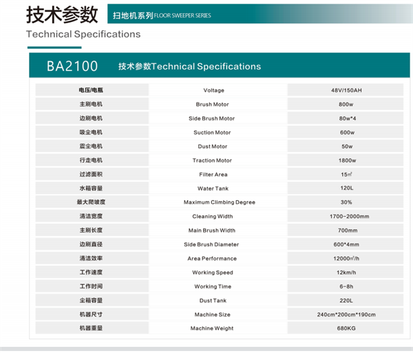Select the '600w' value

347,132
